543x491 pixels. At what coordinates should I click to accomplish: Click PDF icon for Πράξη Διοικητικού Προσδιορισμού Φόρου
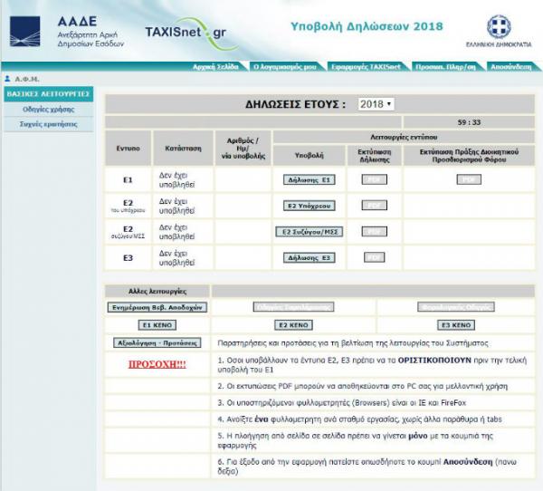[x=468, y=180]
